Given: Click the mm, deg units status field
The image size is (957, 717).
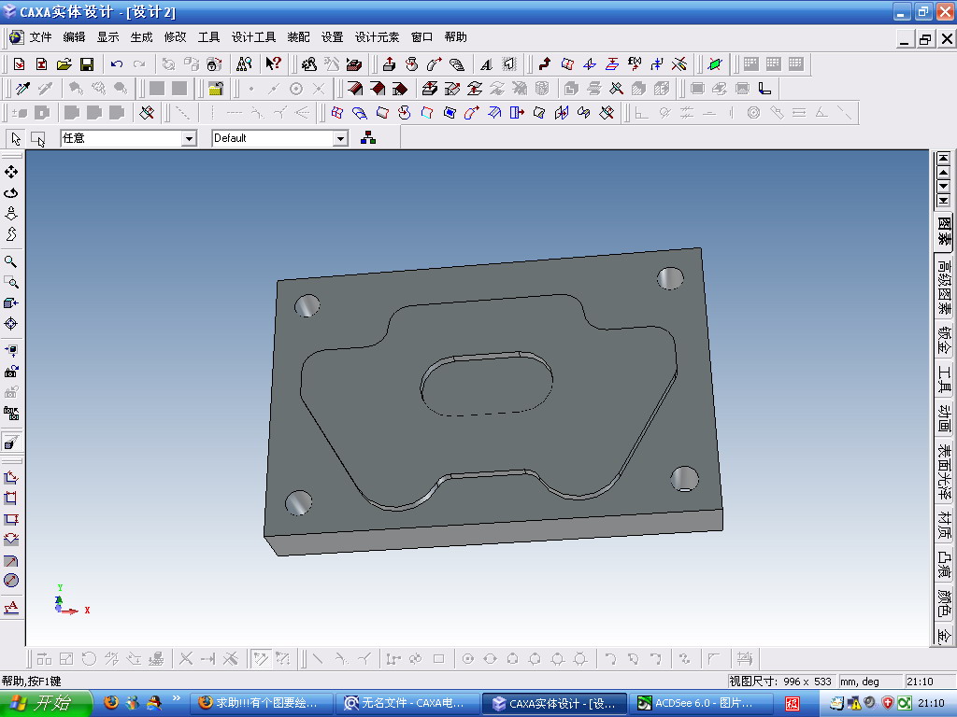Looking at the screenshot, I should [869, 681].
